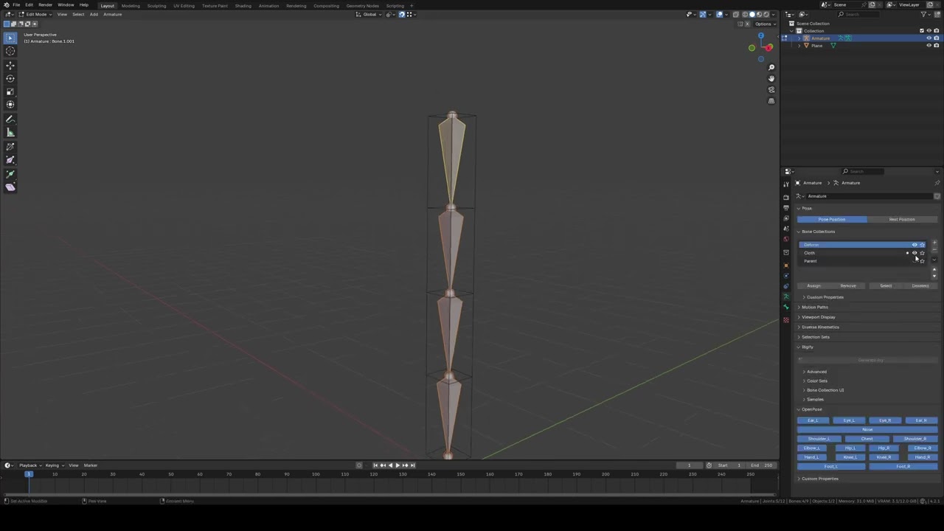Open the File menu
The width and height of the screenshot is (944, 531).
pos(16,5)
